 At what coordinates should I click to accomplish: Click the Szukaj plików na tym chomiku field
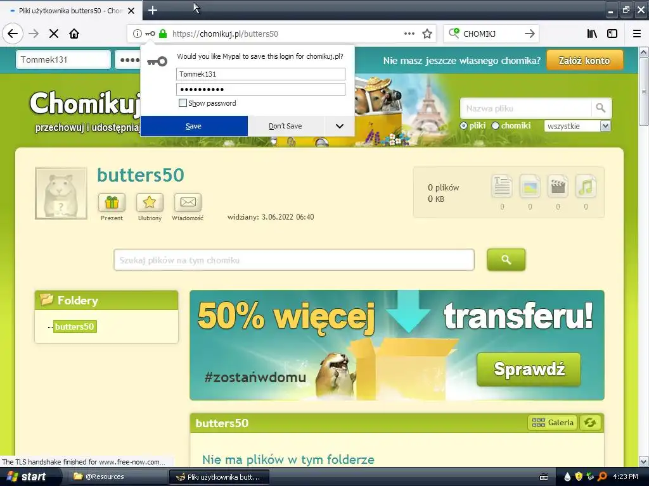coord(294,260)
